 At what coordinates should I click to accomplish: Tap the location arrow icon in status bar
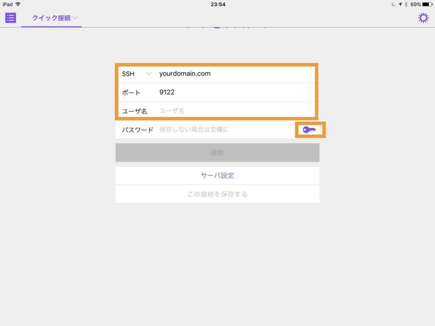pyautogui.click(x=400, y=5)
